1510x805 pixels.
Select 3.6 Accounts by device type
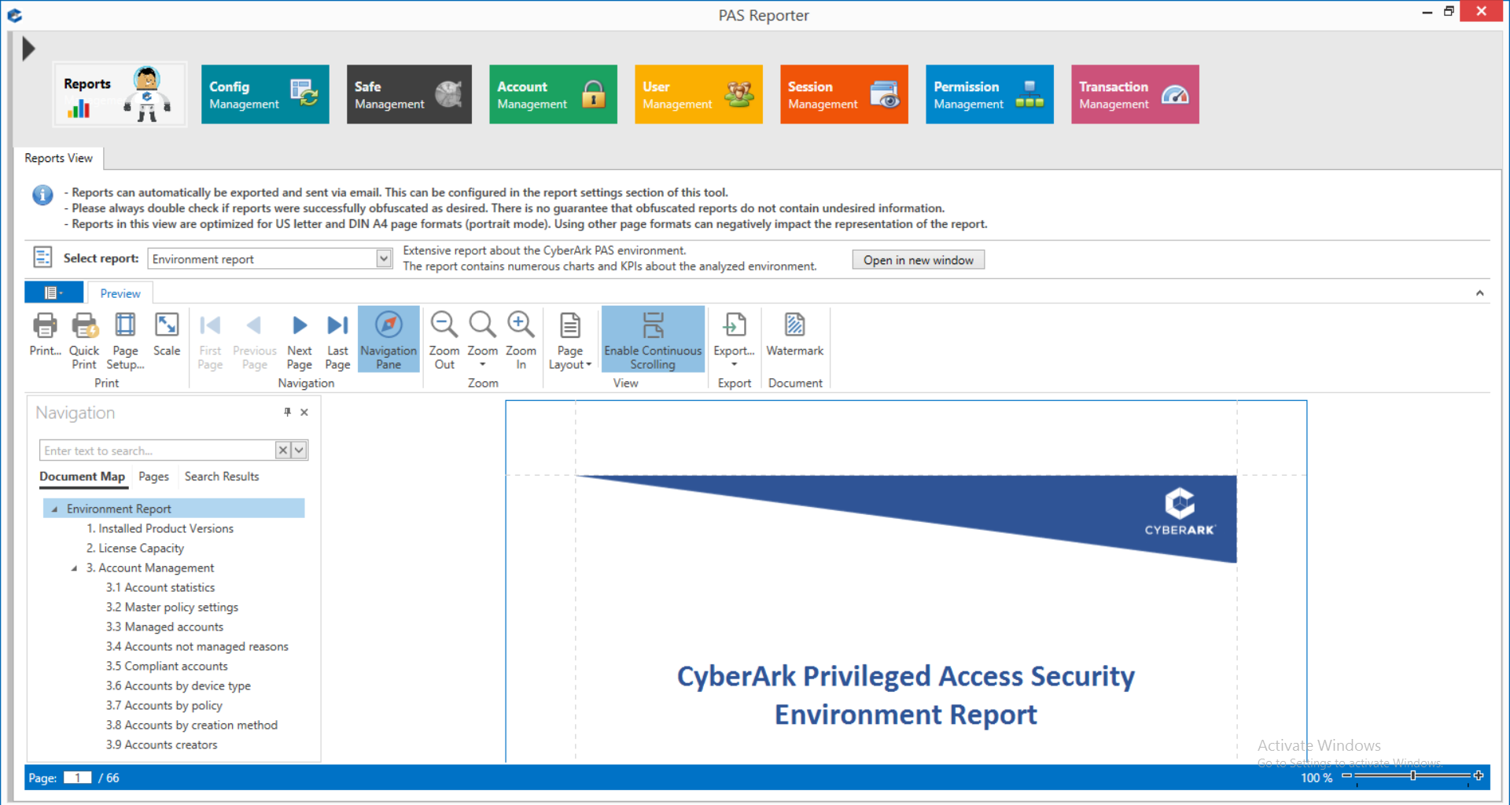coord(179,686)
